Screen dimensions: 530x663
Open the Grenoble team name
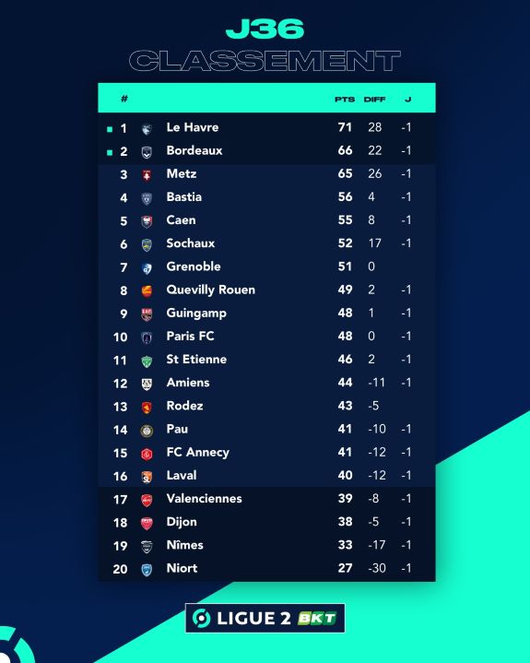(x=194, y=266)
